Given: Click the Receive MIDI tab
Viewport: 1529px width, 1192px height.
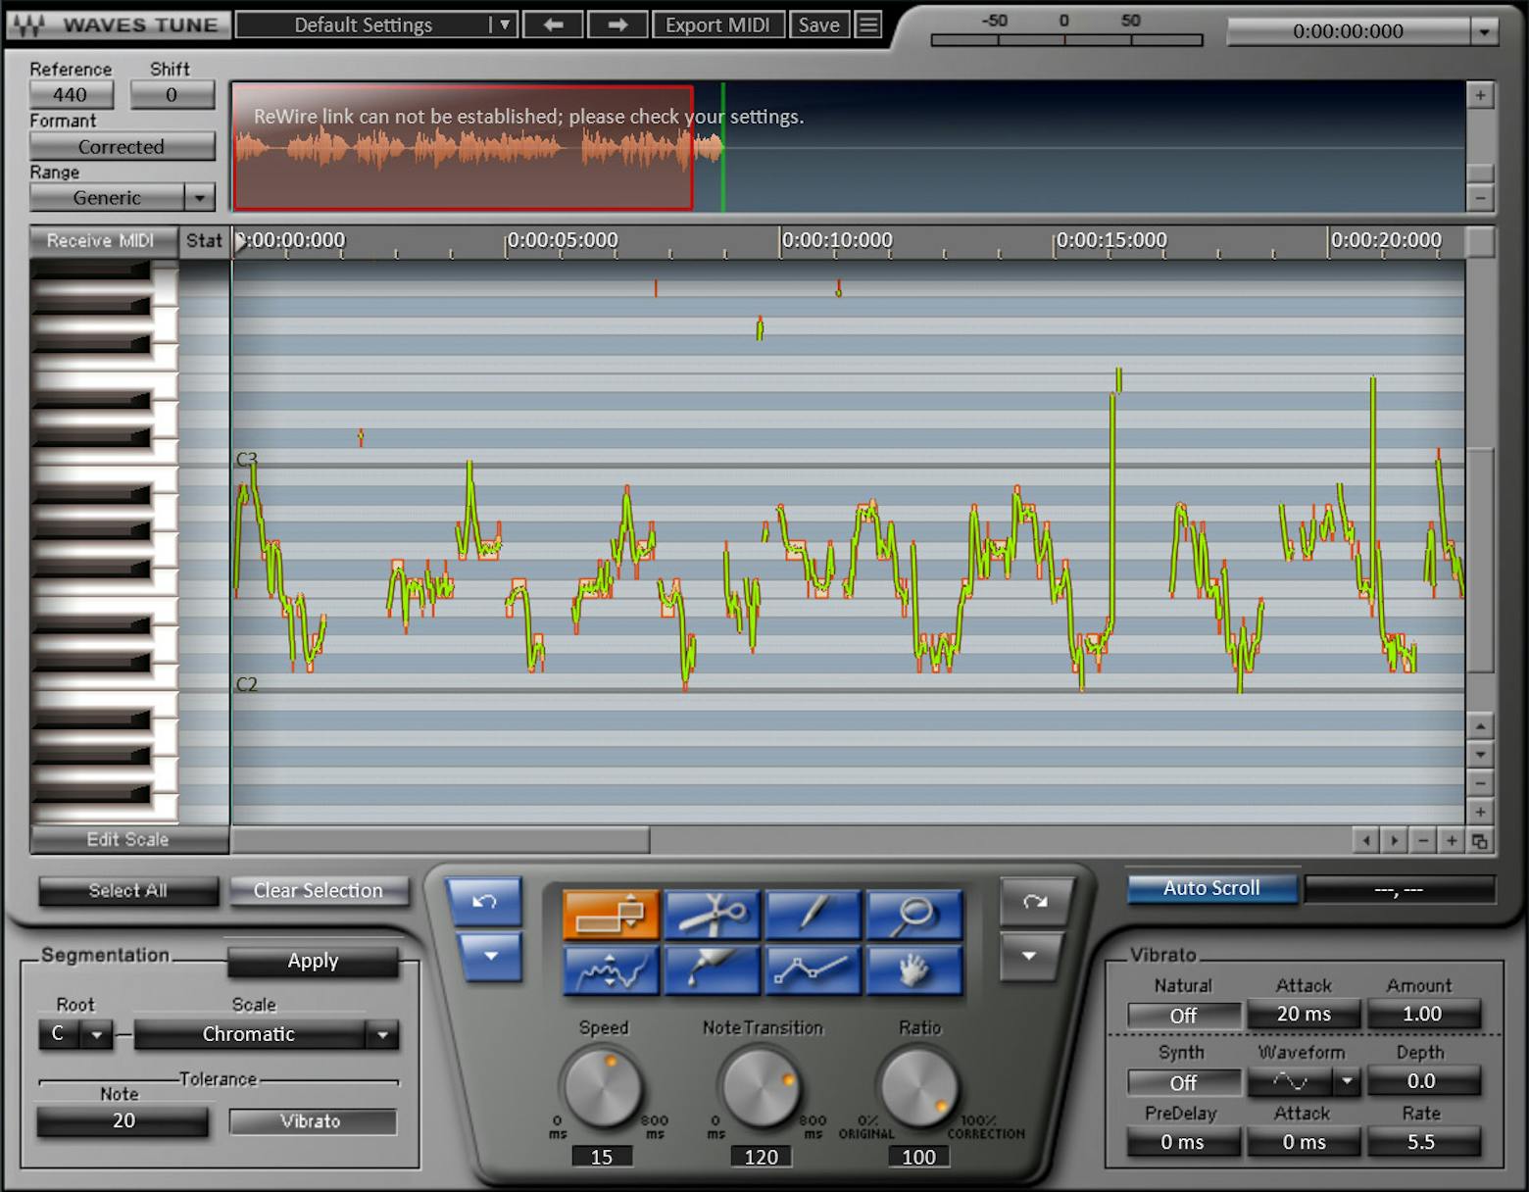Looking at the screenshot, I should pyautogui.click(x=101, y=241).
